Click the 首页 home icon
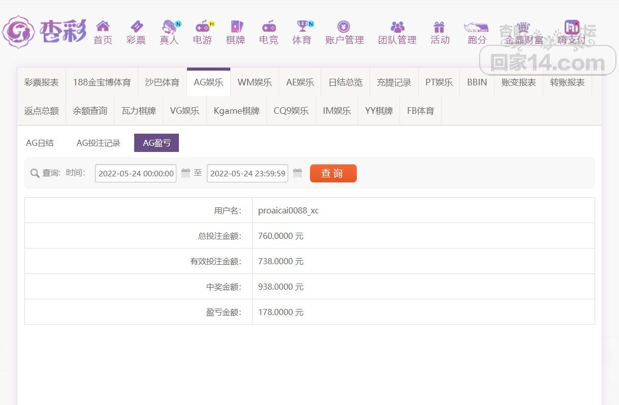 [103, 26]
